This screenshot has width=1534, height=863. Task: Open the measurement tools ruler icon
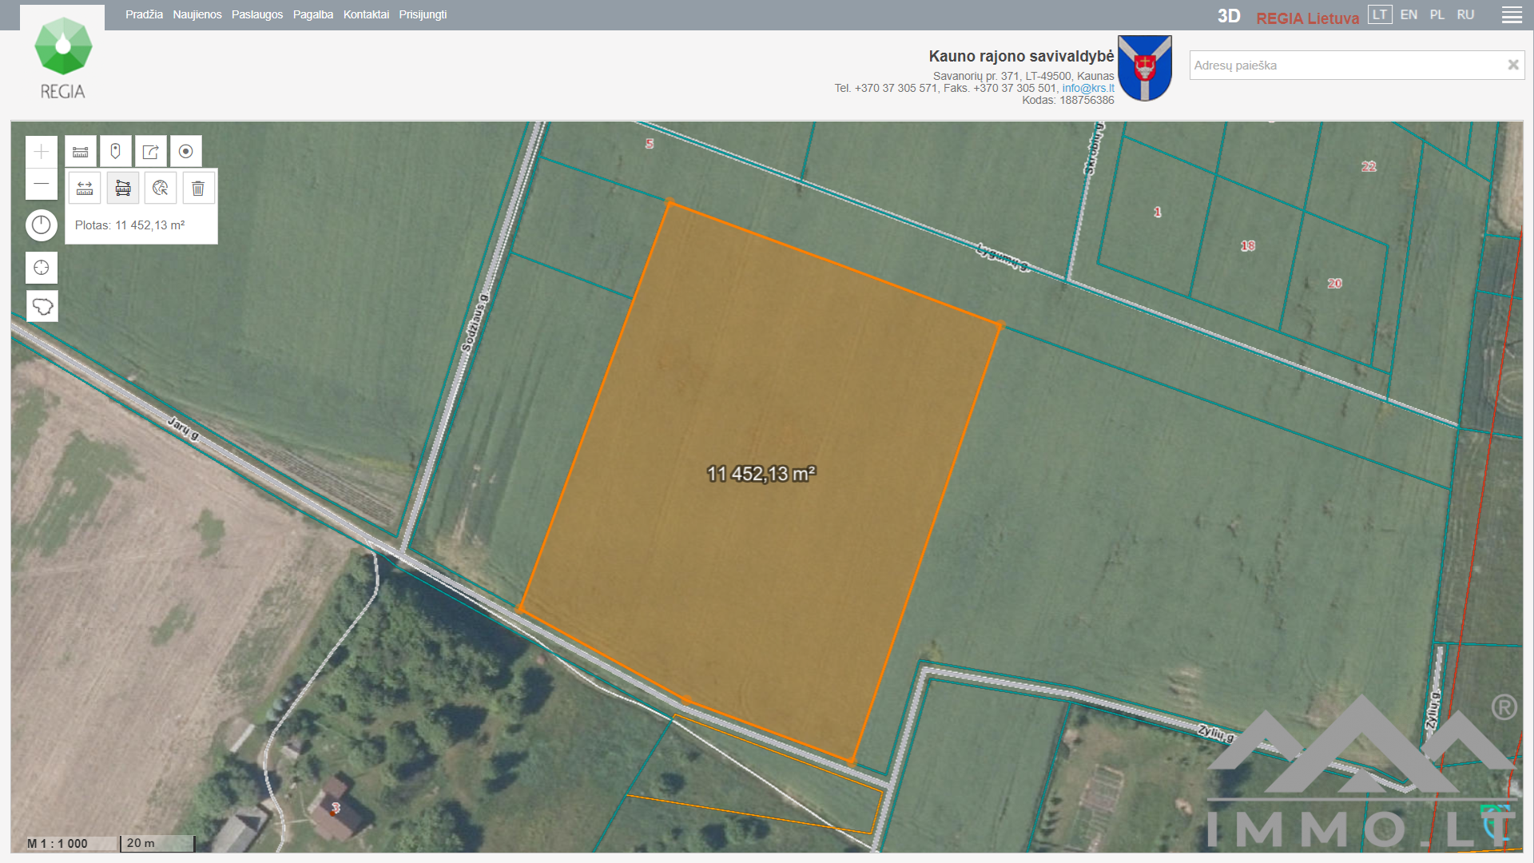click(81, 151)
